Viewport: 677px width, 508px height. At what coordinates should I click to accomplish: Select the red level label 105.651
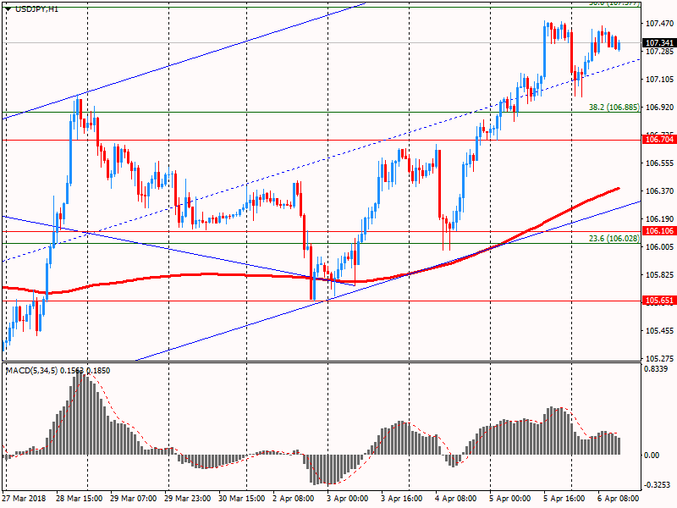[659, 301]
